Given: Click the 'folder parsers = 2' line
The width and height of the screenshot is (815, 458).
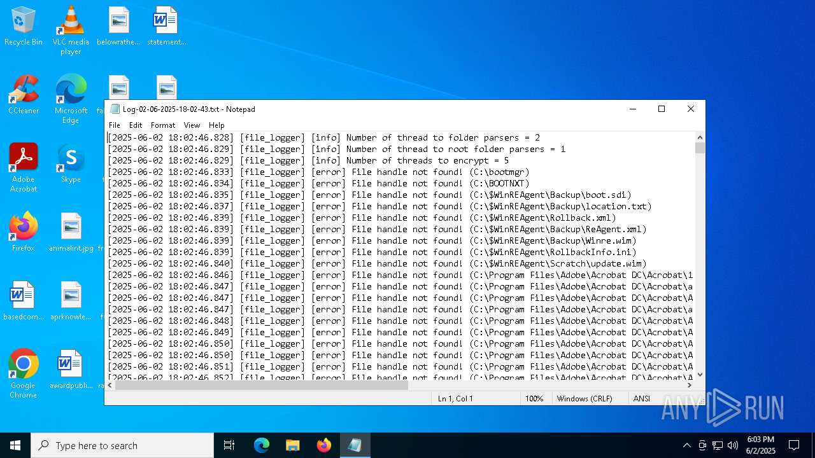Looking at the screenshot, I should (x=323, y=137).
